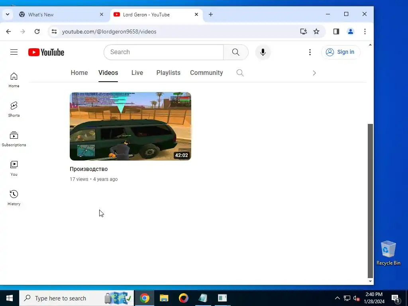Show more channel tabs with right chevron

314,73
